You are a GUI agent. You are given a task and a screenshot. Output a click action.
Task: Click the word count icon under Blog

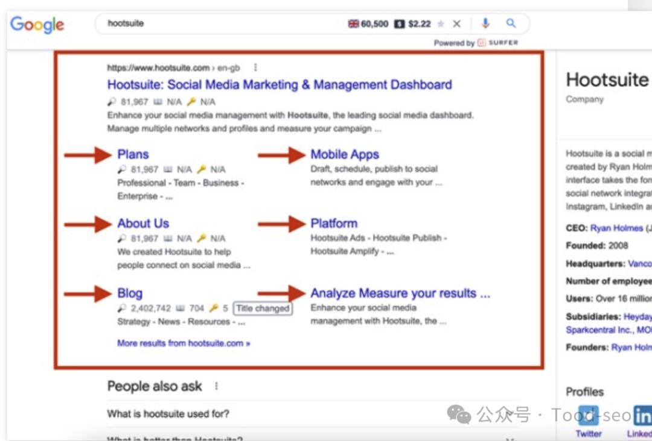point(180,308)
